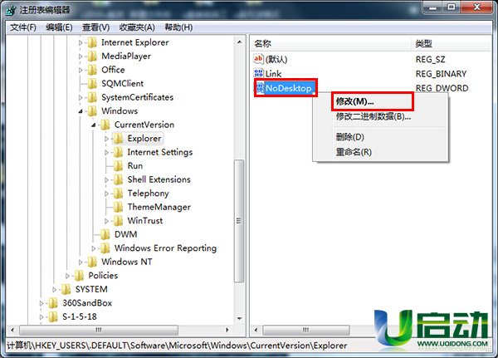This screenshot has width=498, height=358.
Task: Click the 名称 column header
Action: (x=330, y=43)
